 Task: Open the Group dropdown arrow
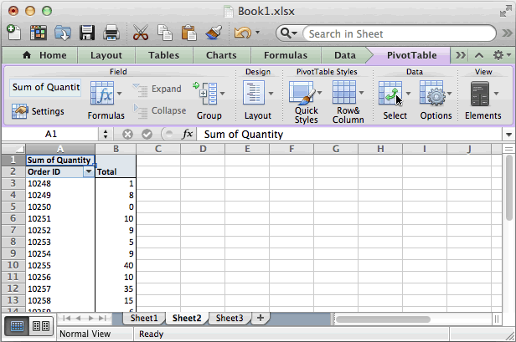tap(223, 94)
